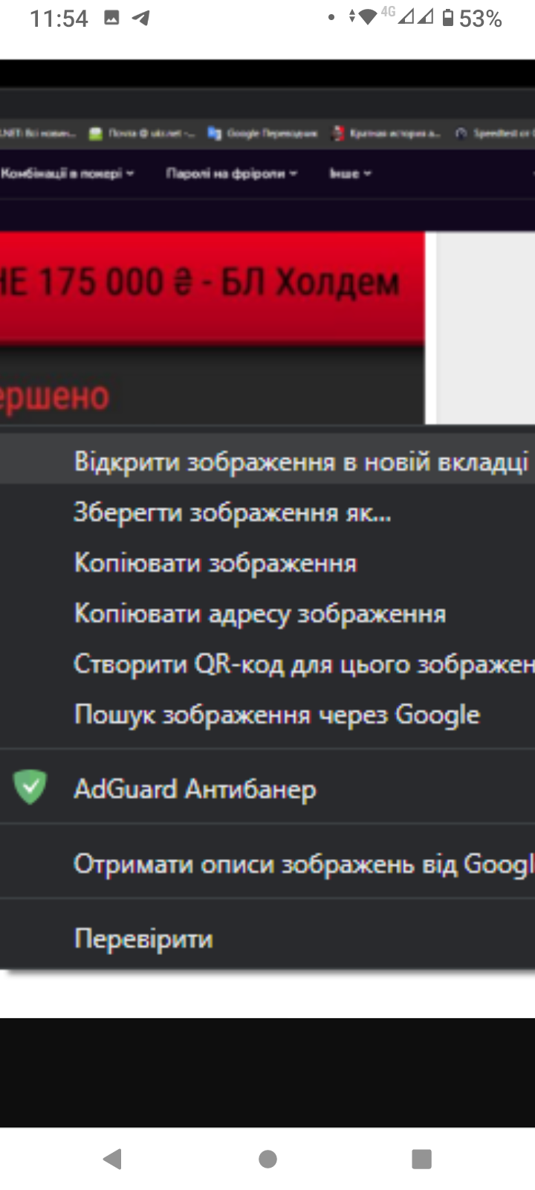Image resolution: width=535 pixels, height=1190 pixels.
Task: Expand the "Комбінації в покері" dropdown
Action: (67, 173)
